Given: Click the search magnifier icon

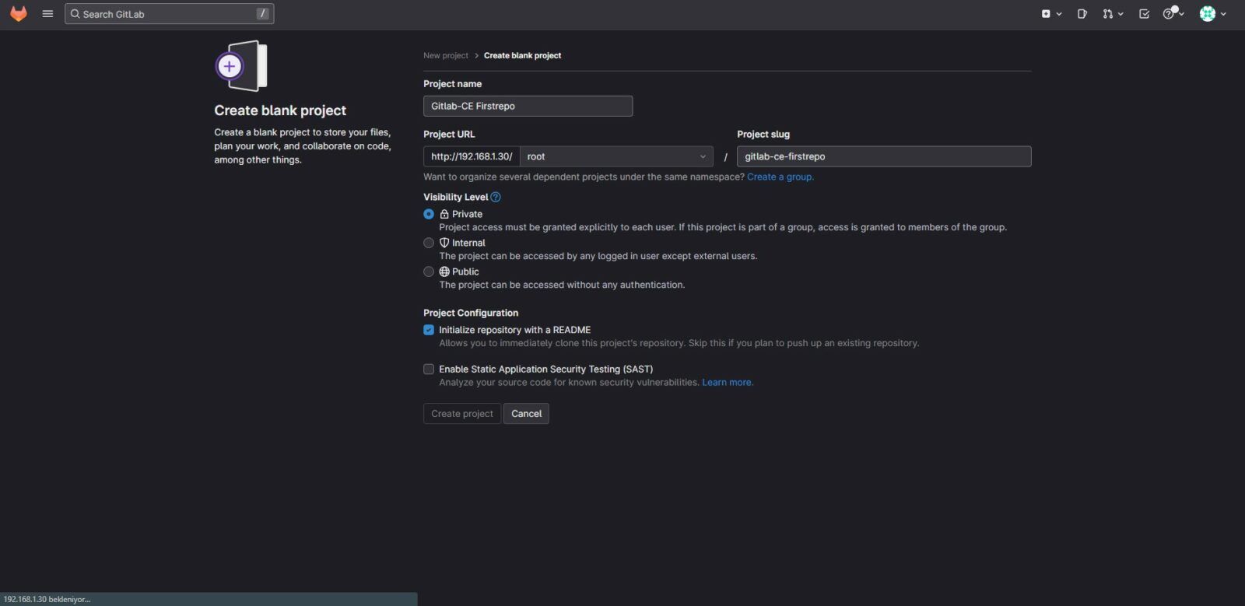Looking at the screenshot, I should point(75,14).
